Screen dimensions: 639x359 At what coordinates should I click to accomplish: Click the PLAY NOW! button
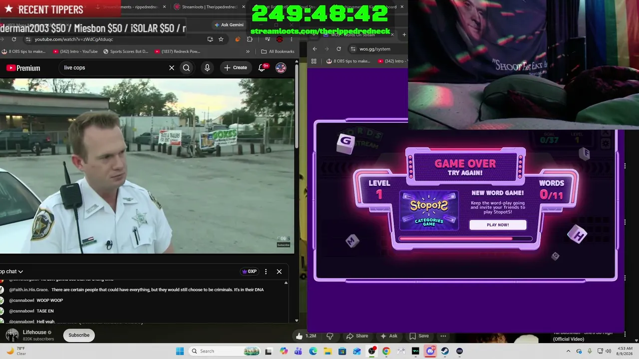[498, 225]
